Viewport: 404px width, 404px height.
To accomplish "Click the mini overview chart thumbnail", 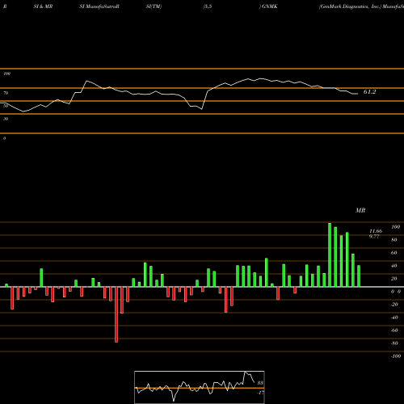I will 200,387.
